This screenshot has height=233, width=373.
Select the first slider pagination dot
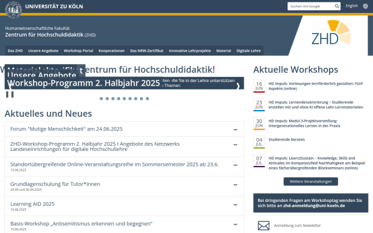[x=101, y=98]
